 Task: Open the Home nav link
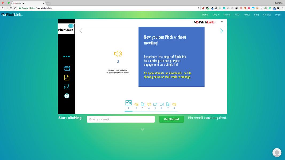pyautogui.click(x=205, y=15)
